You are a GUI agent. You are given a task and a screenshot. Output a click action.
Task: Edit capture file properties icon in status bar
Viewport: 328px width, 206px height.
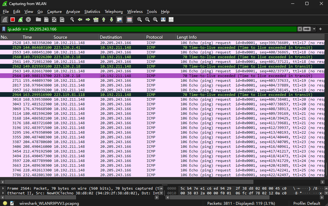[12, 203]
